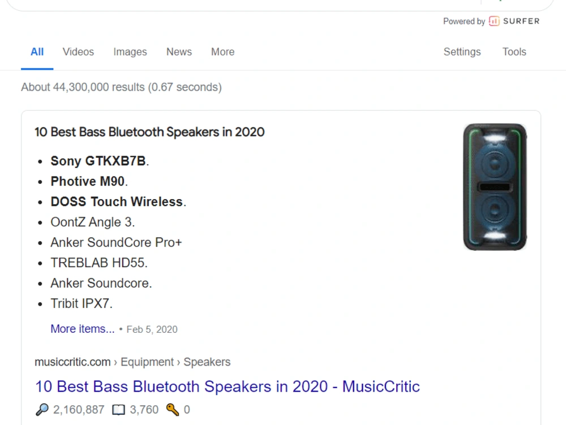Screen dimensions: 566x425
Task: Click the magnifier traffic icon beside 2,160,887
Action: [x=42, y=410]
